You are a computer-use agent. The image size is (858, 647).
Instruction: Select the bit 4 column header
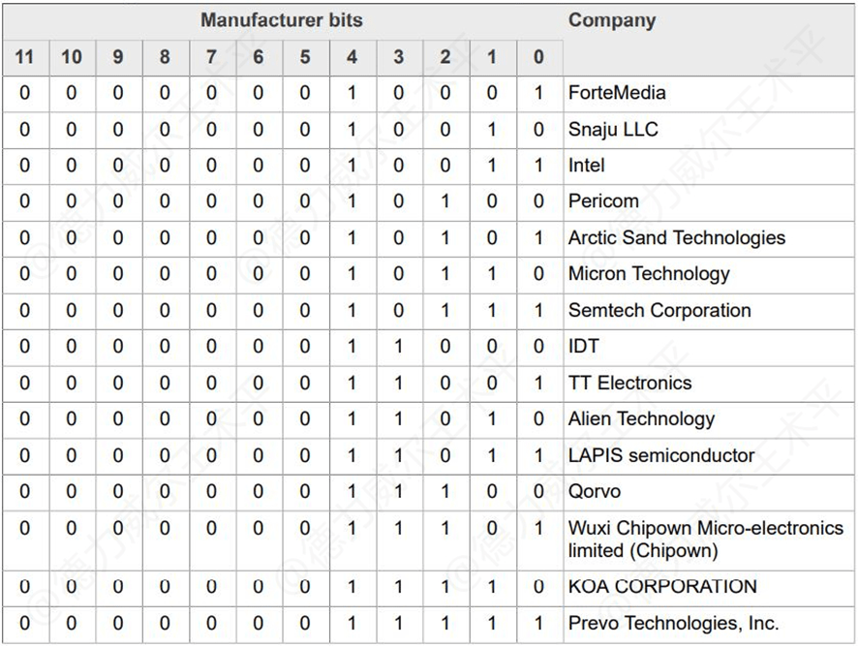coord(352,57)
